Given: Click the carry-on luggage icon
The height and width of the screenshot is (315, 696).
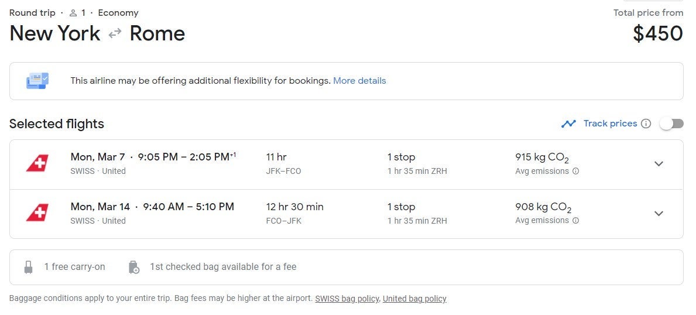Looking at the screenshot, I should (x=28, y=267).
